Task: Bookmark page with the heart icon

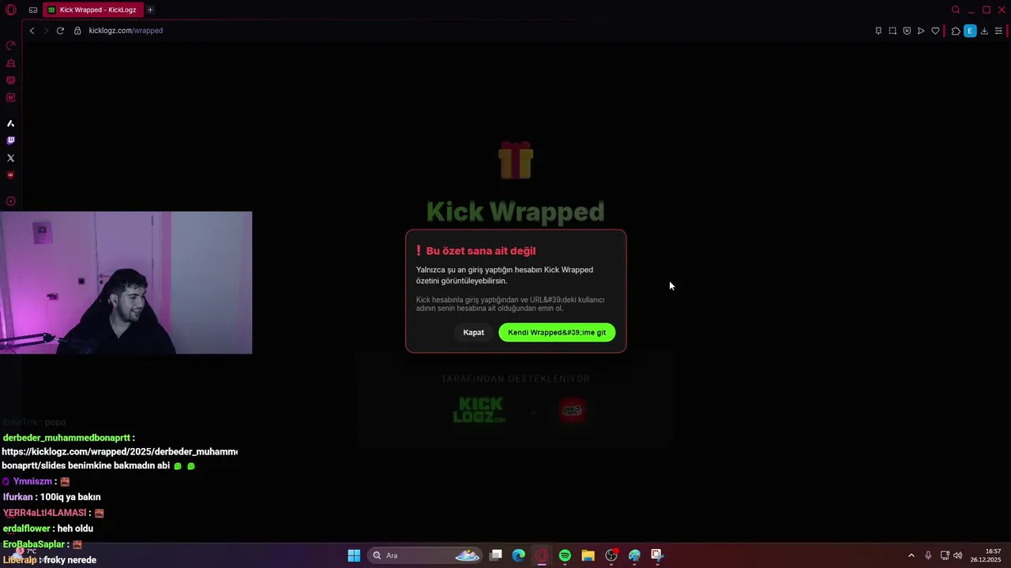Action: point(935,31)
